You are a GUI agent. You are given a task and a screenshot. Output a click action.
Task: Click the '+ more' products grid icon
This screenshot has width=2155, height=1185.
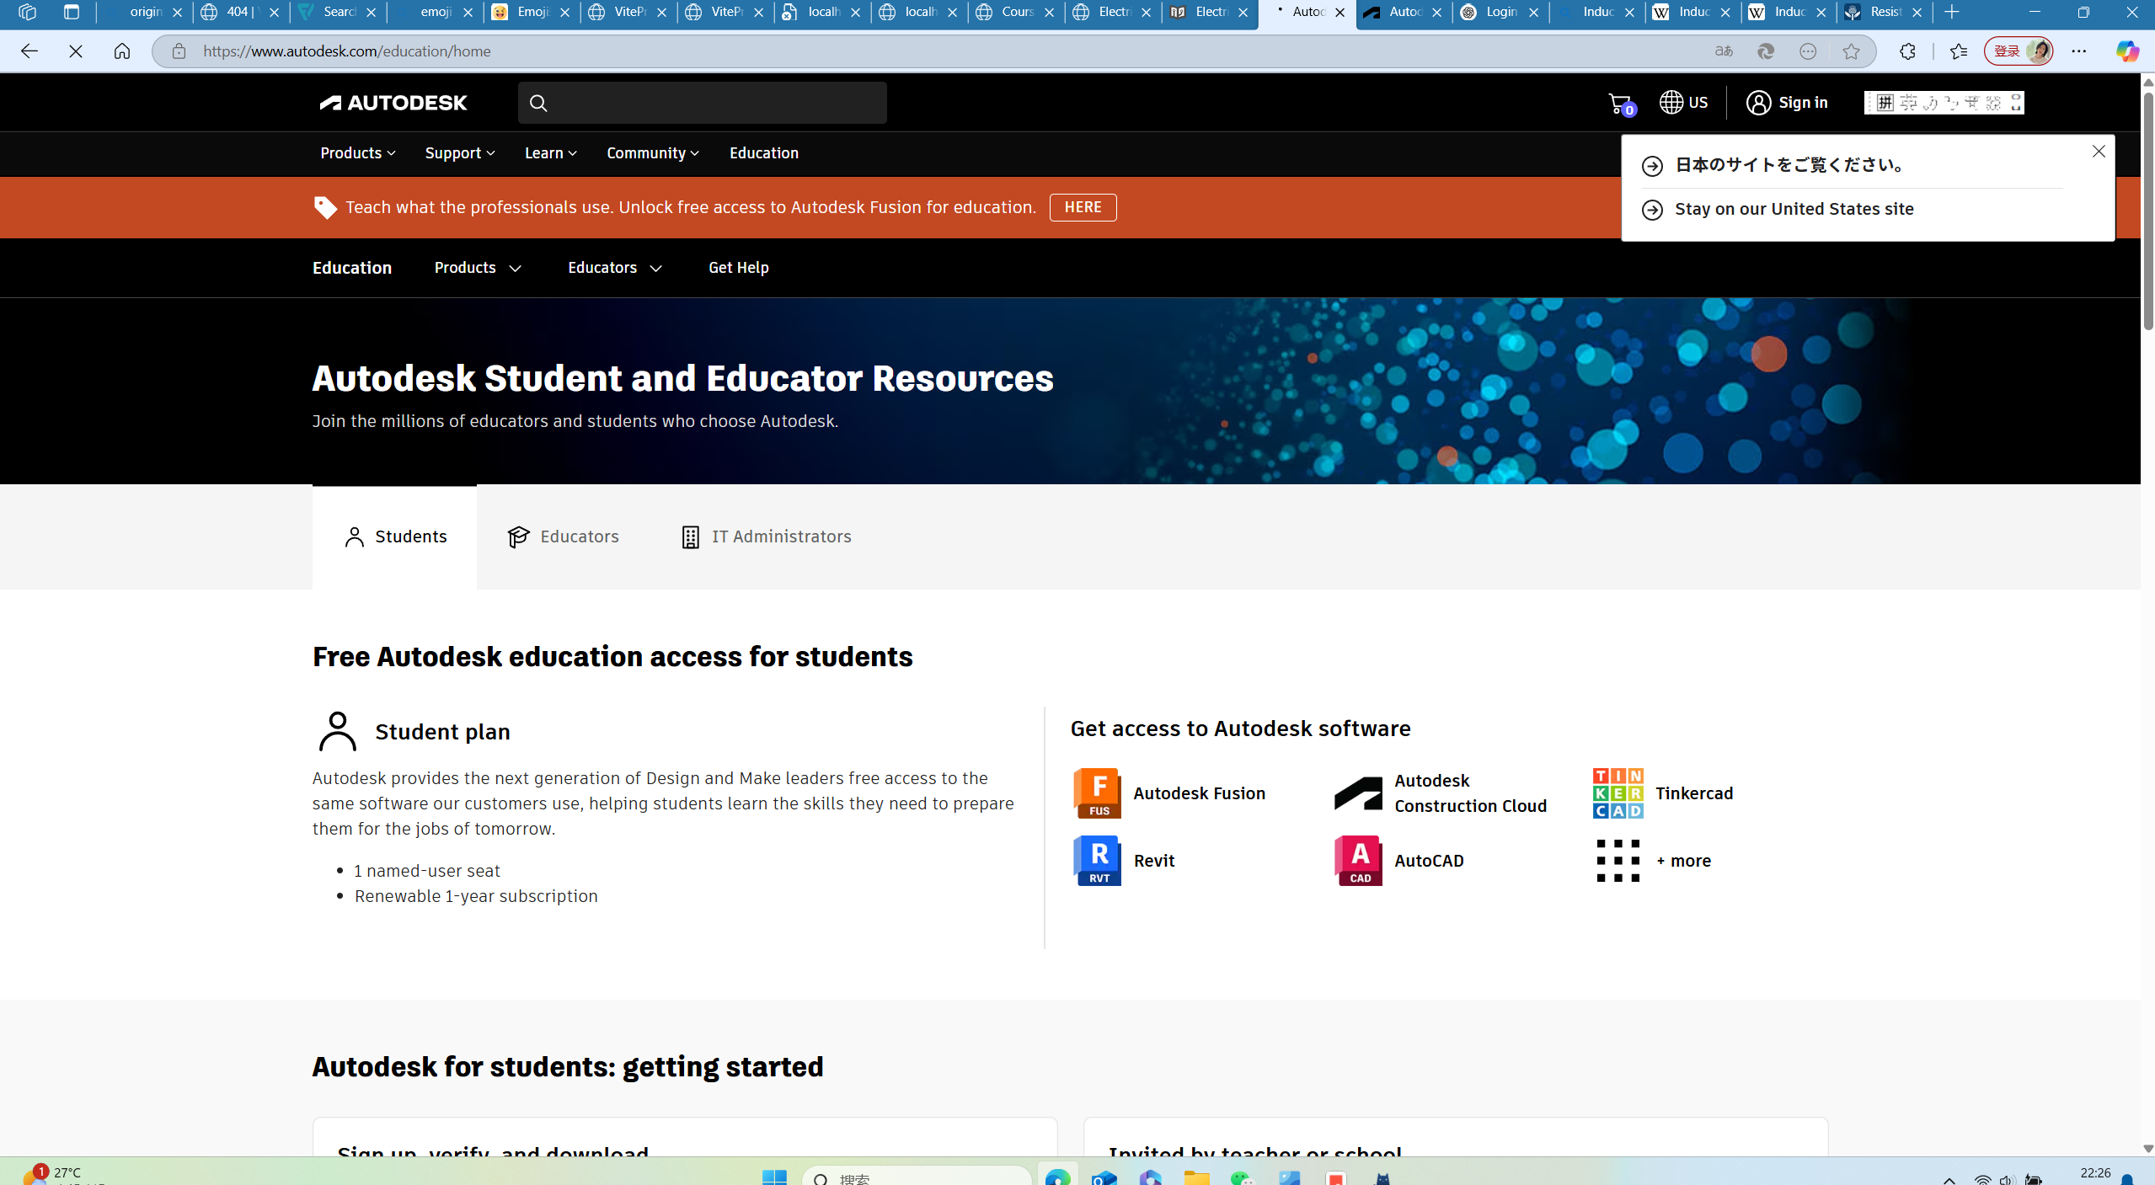(x=1618, y=861)
